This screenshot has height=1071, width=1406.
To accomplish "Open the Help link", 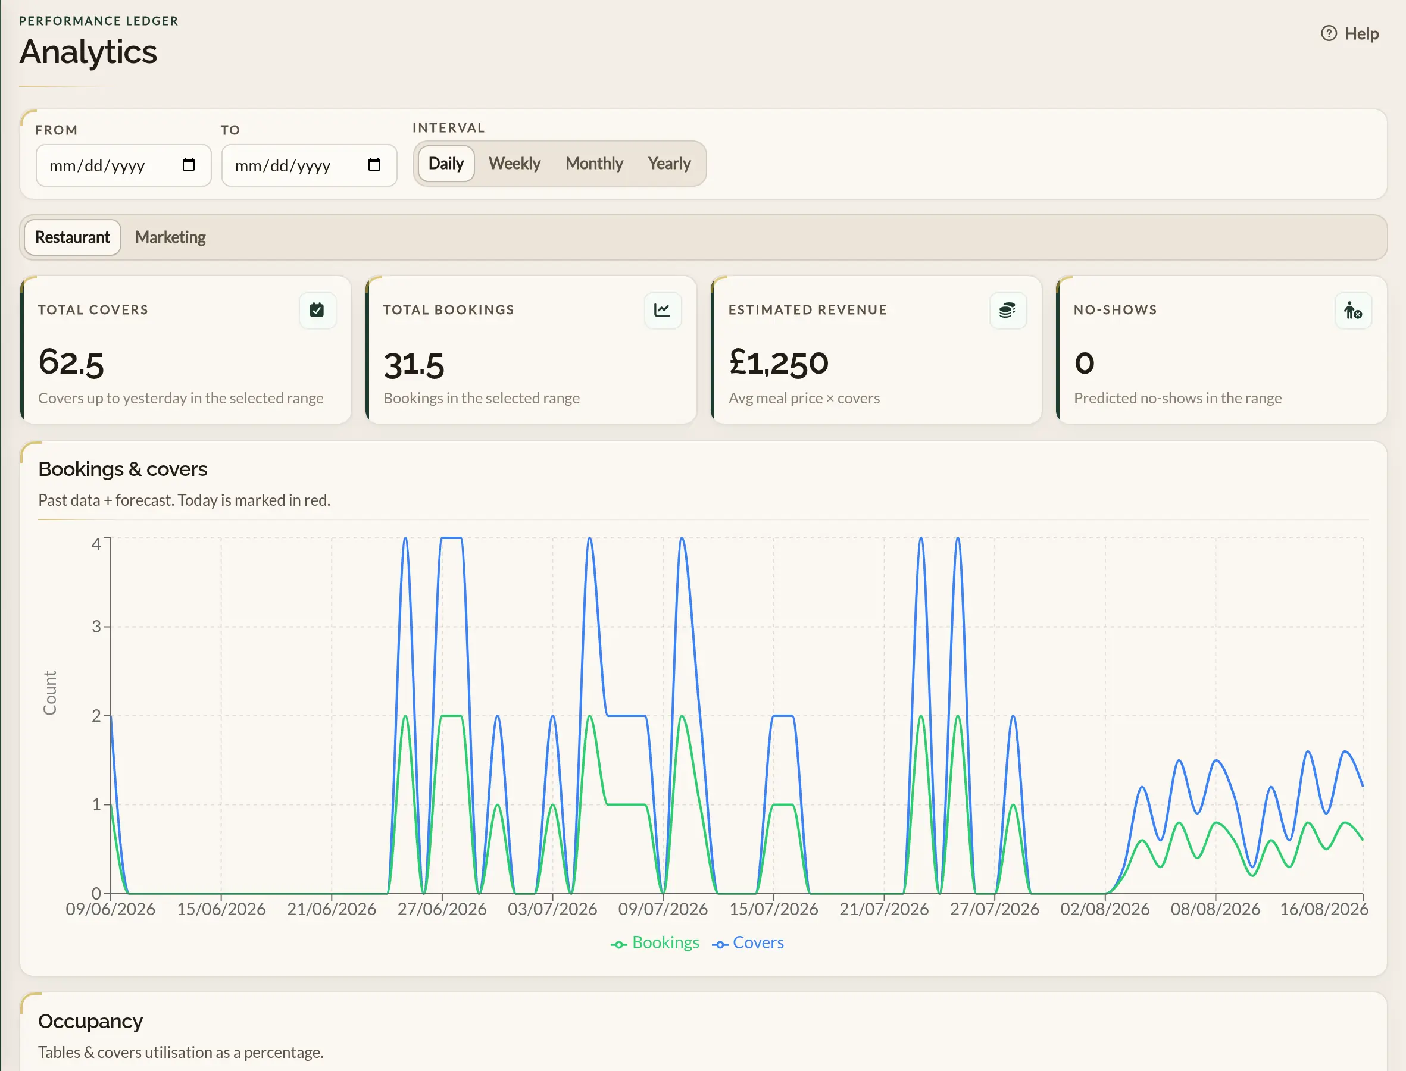I will coord(1349,33).
